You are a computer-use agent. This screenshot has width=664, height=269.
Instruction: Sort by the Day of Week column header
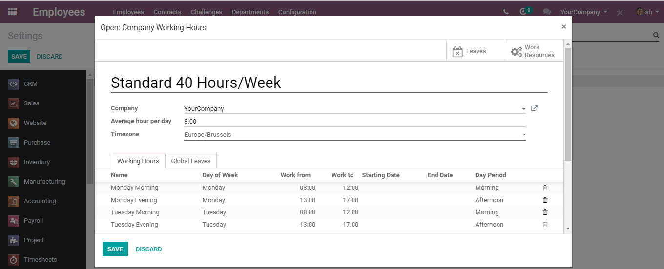(220, 175)
